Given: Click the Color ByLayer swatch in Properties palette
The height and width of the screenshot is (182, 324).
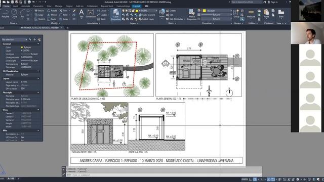Looking at the screenshot, I should click(x=22, y=47).
